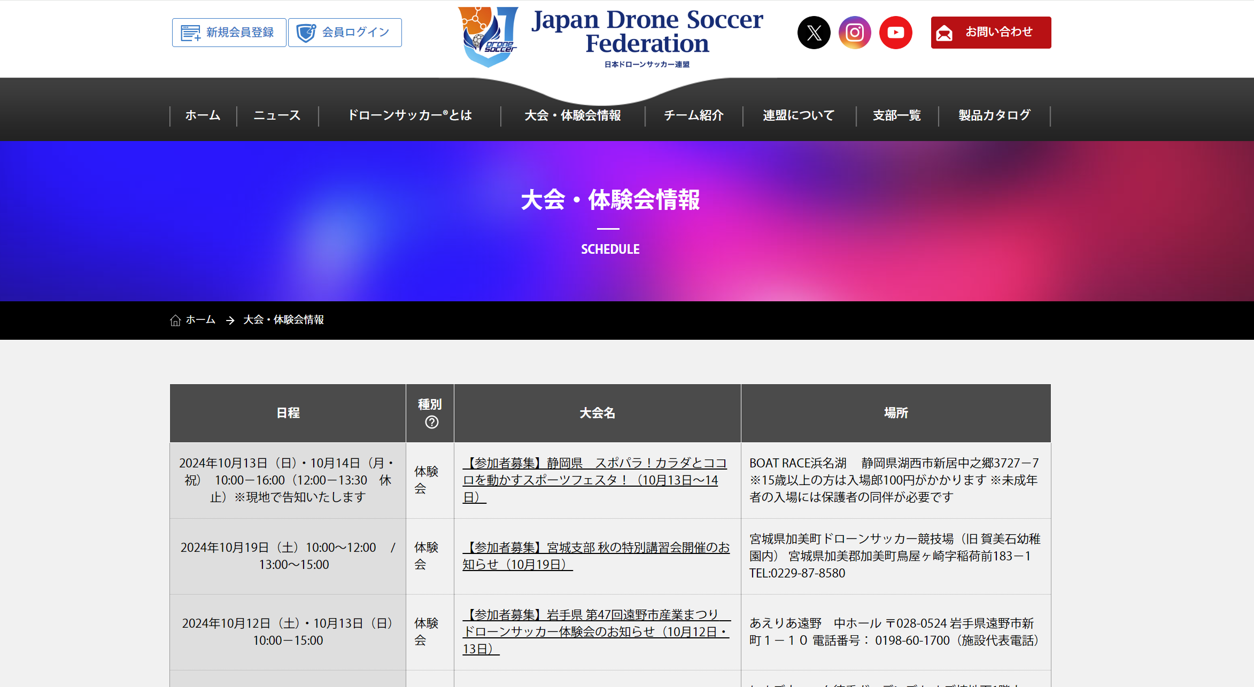
Task: Open the YouTube social icon
Action: click(x=896, y=33)
